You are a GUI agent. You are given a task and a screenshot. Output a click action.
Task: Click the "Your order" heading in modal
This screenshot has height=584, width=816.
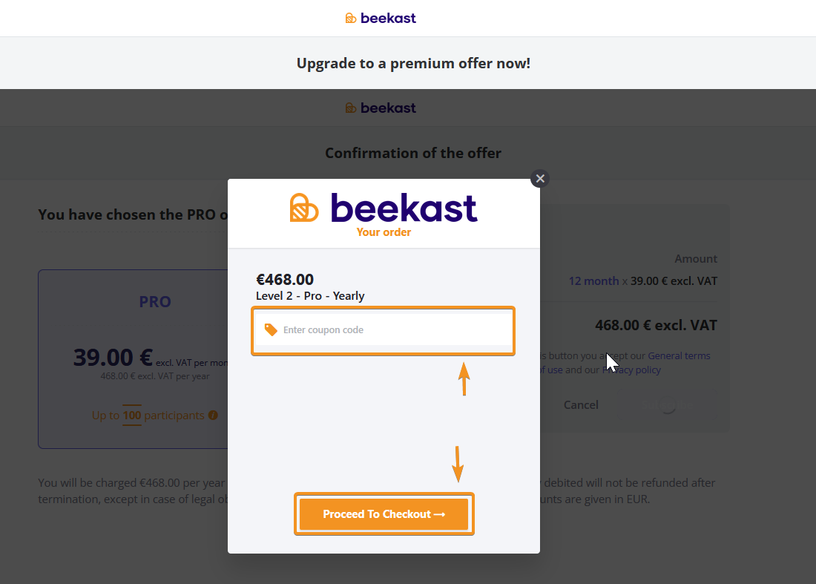(x=384, y=232)
